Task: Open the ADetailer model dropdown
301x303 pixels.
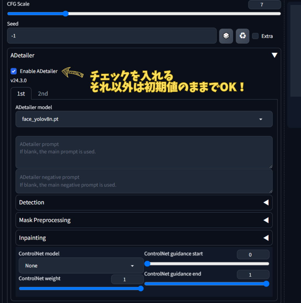Action: pyautogui.click(x=144, y=119)
